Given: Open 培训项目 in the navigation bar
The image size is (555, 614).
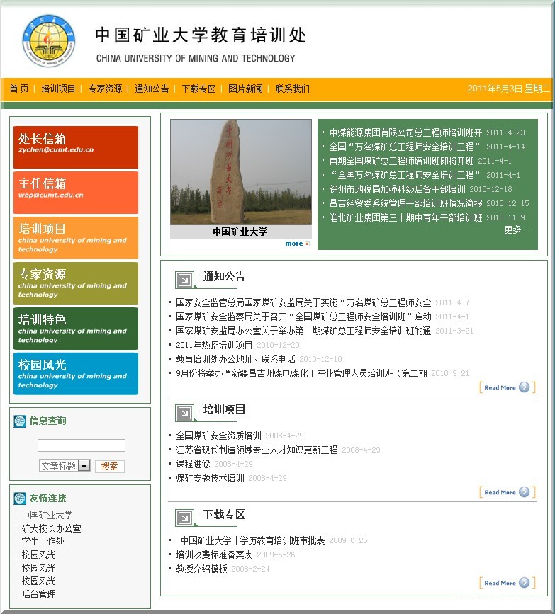Looking at the screenshot, I should click(58, 89).
